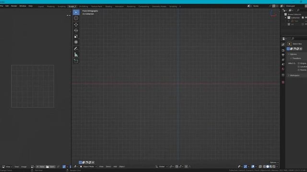Switch to the UV Editing workspace tab
307x172 pixels.
point(83,6)
